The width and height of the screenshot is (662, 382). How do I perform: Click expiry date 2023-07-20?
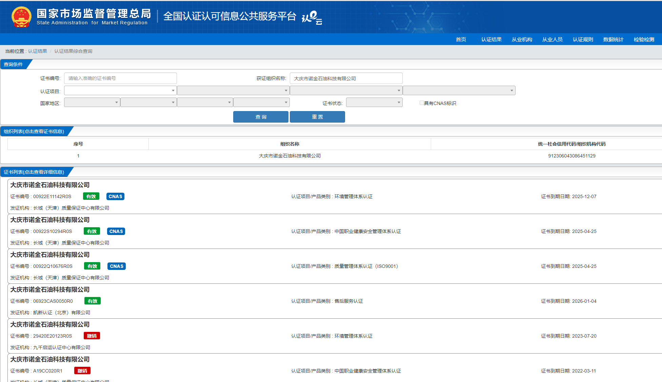(584, 336)
